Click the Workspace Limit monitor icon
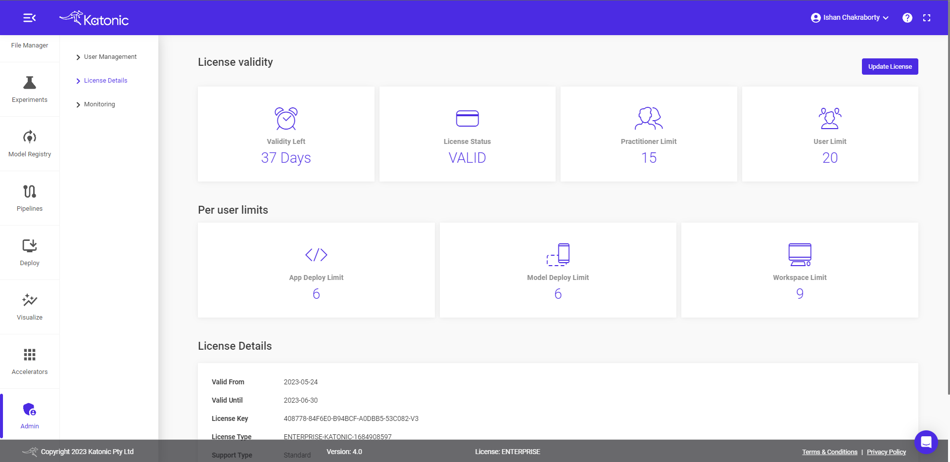The image size is (950, 462). 800,254
